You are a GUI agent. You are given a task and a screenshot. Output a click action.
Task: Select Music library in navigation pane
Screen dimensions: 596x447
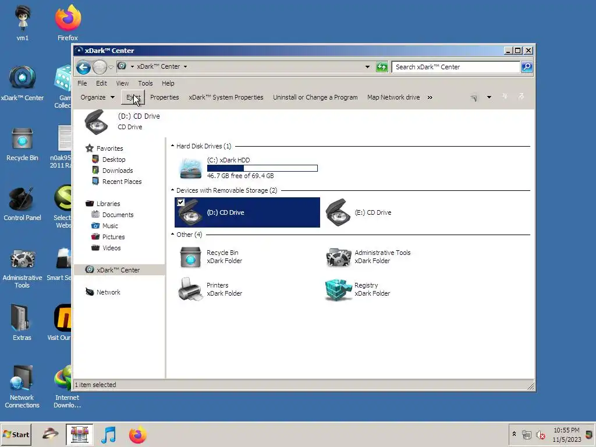pyautogui.click(x=110, y=225)
